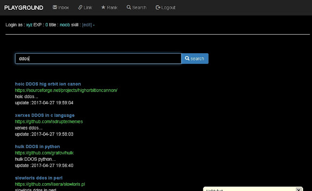Image resolution: width=312 pixels, height=191 pixels.
Task: Close the yellow popup with the X
Action: point(298,189)
